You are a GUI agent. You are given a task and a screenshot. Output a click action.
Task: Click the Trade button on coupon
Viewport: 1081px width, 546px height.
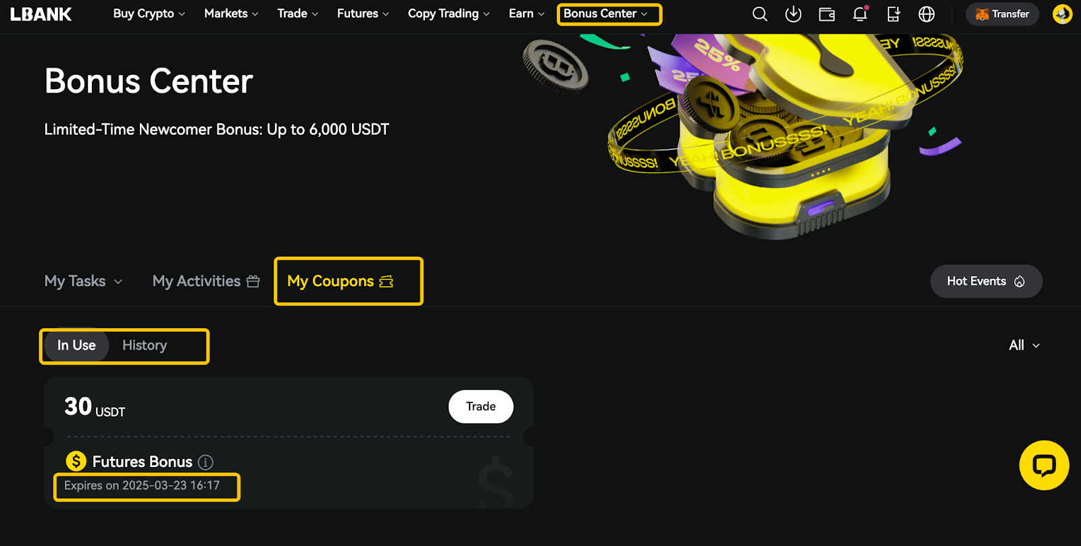pos(481,406)
